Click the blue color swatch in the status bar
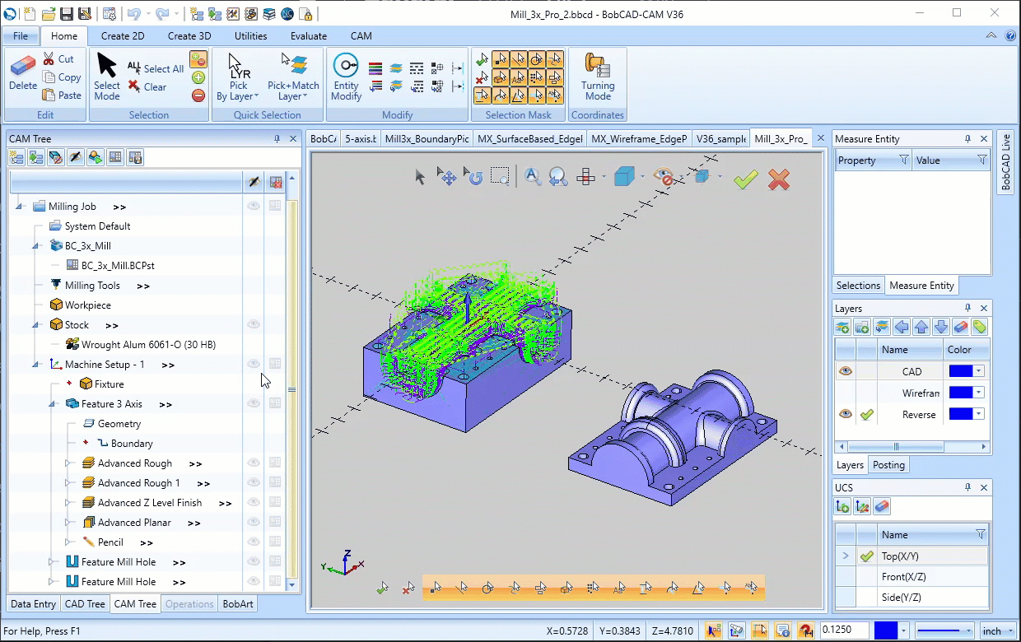The image size is (1021, 642). (x=885, y=631)
